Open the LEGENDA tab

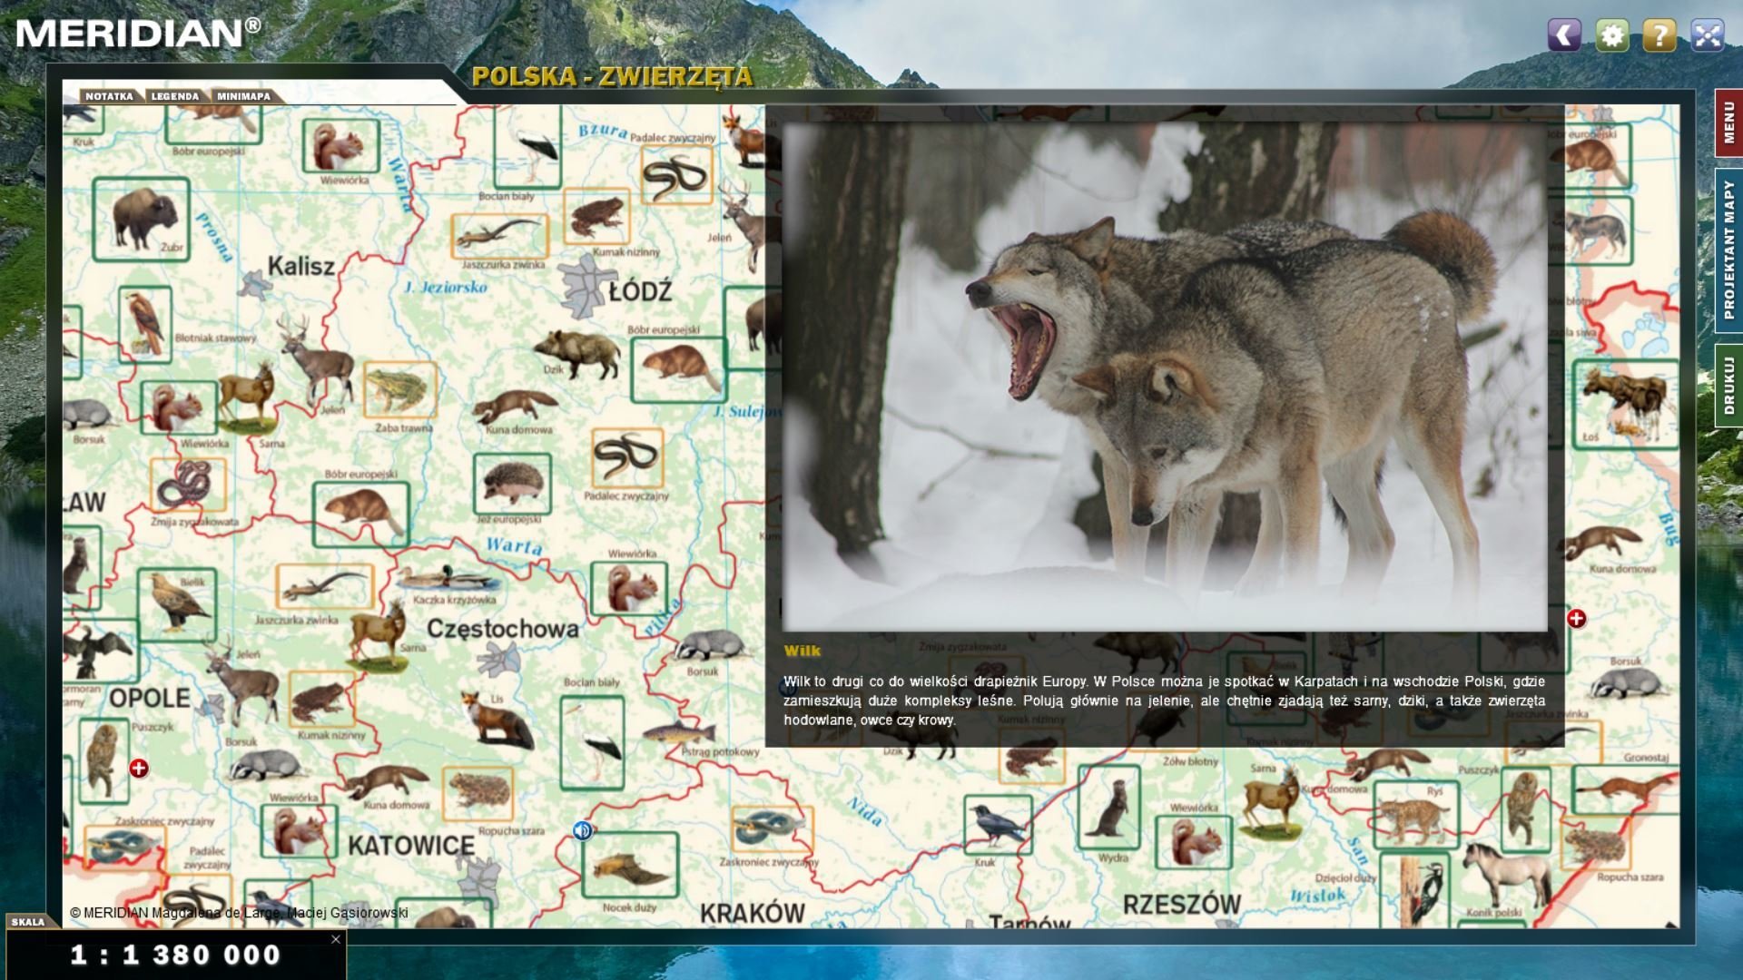pyautogui.click(x=174, y=96)
